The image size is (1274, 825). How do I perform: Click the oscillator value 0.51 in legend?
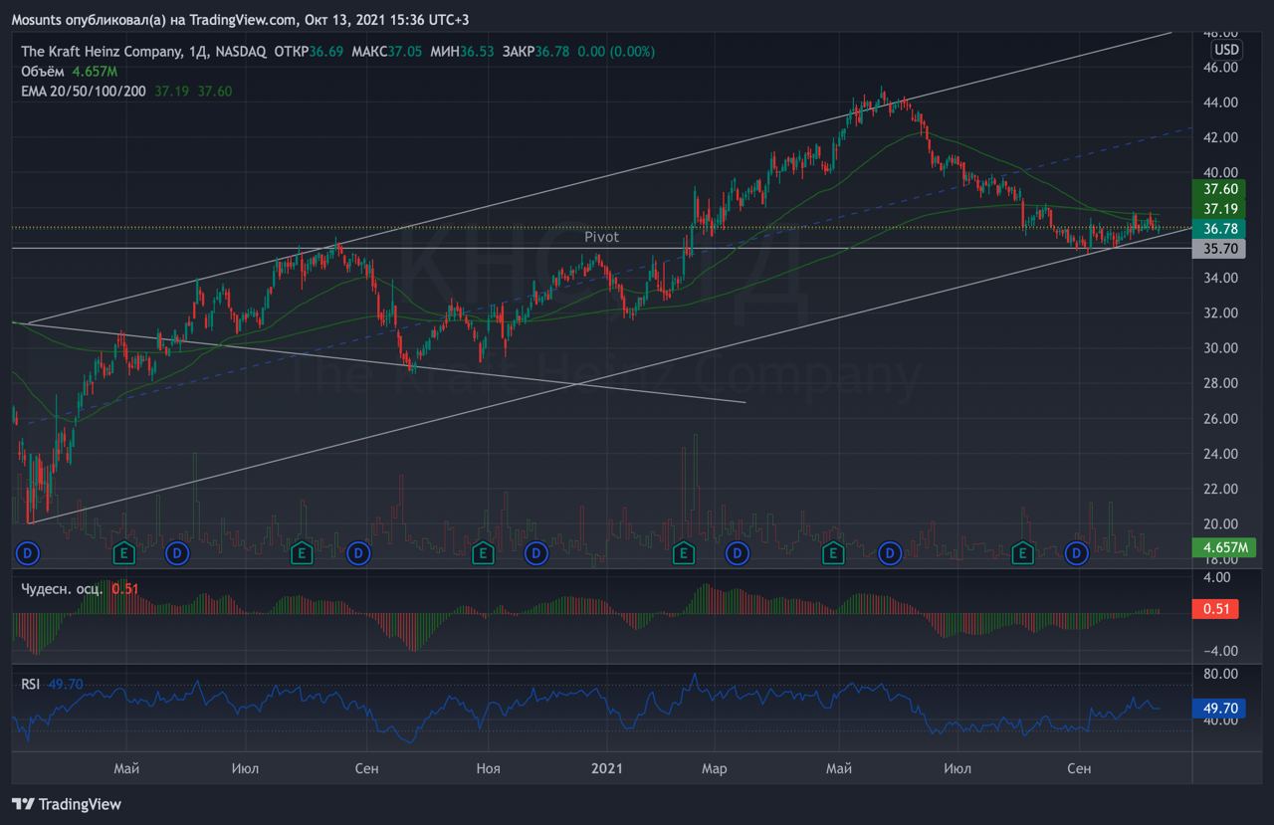(125, 588)
